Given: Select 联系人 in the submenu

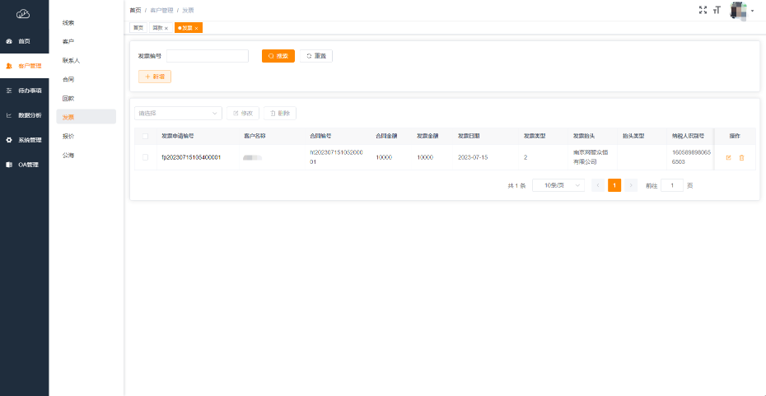Looking at the screenshot, I should [x=71, y=61].
